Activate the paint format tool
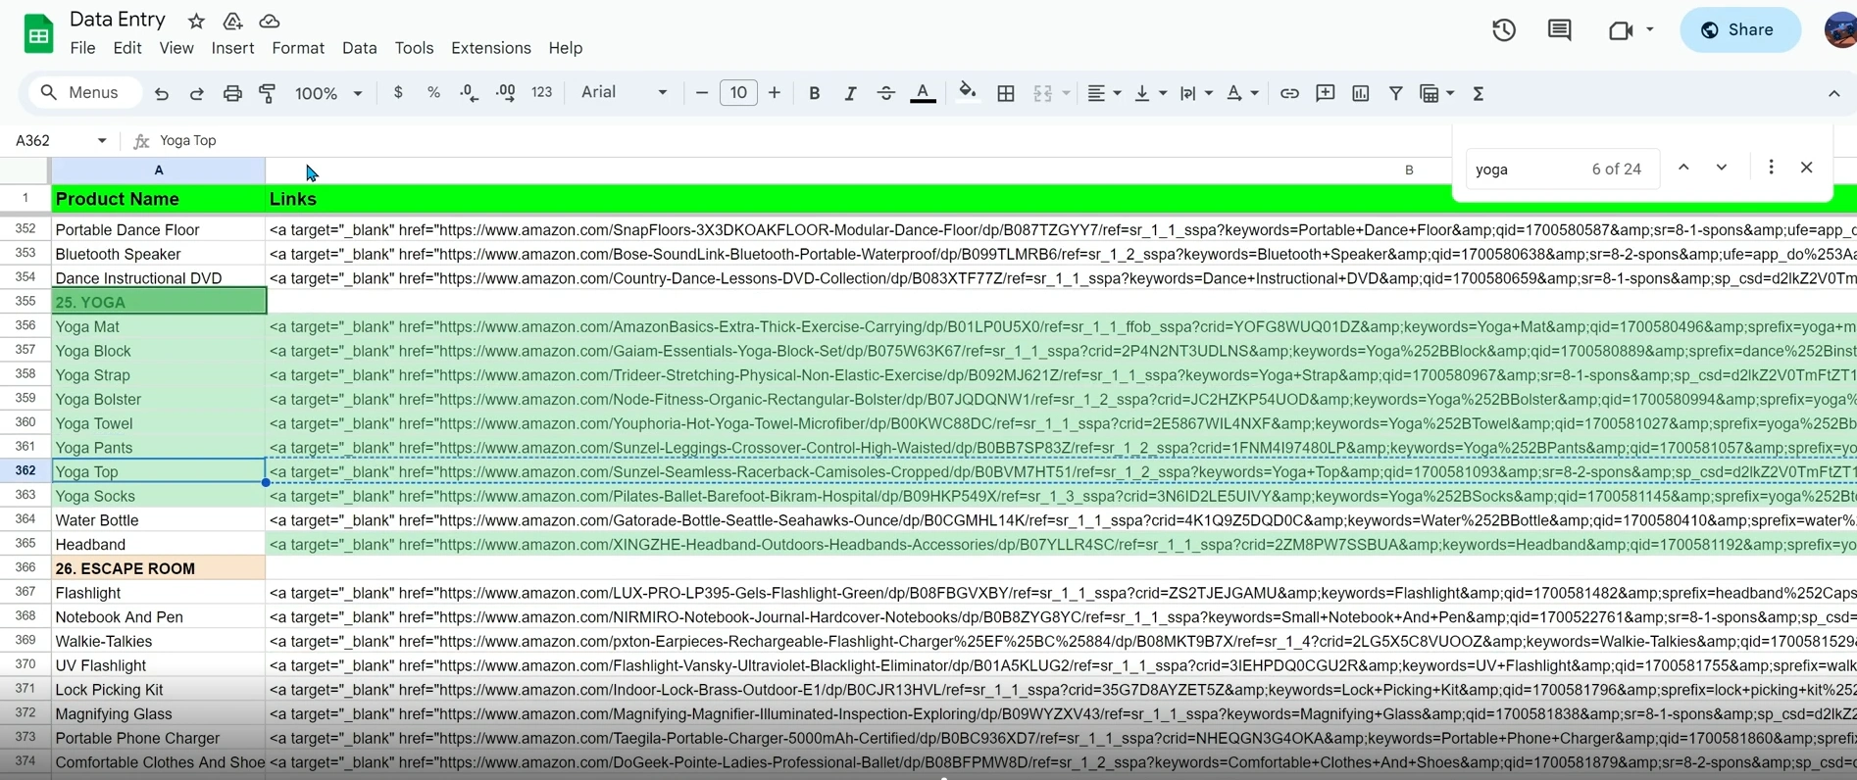This screenshot has height=780, width=1857. (x=267, y=93)
